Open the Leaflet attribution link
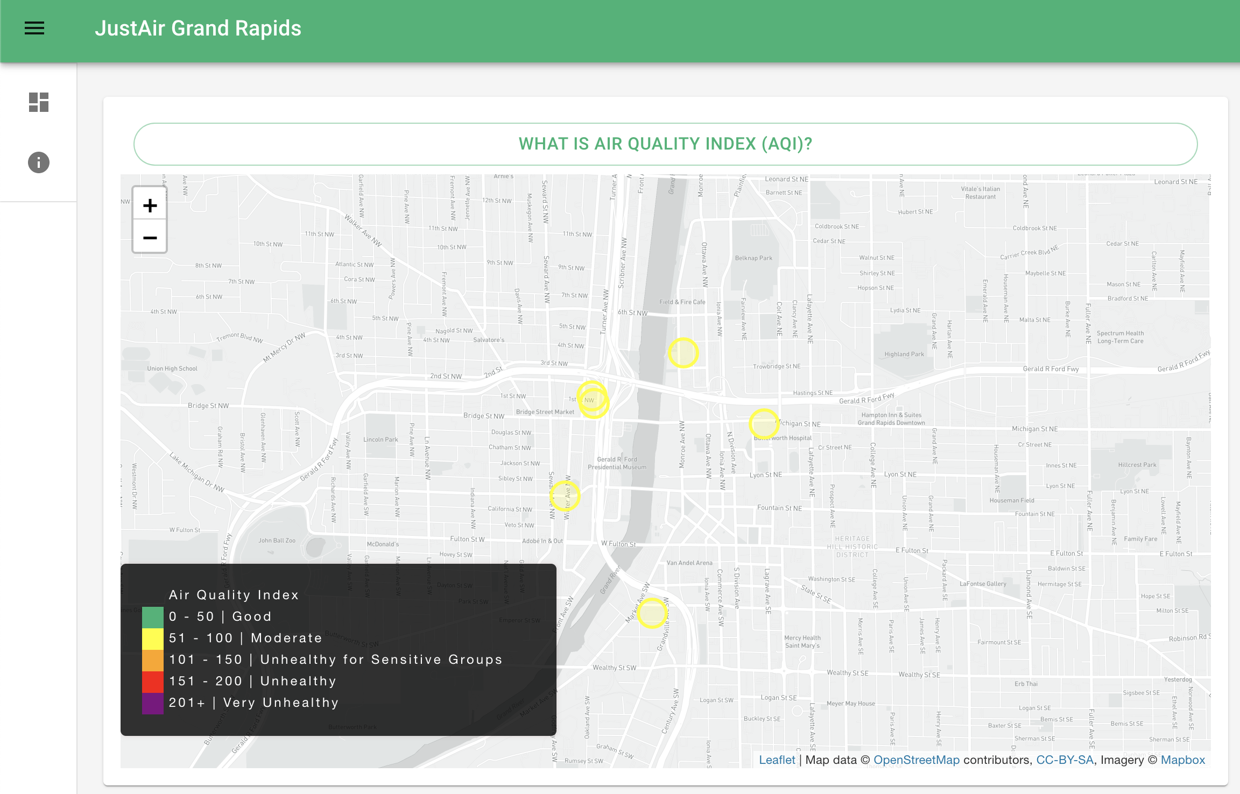Viewport: 1240px width, 794px height. 777,760
